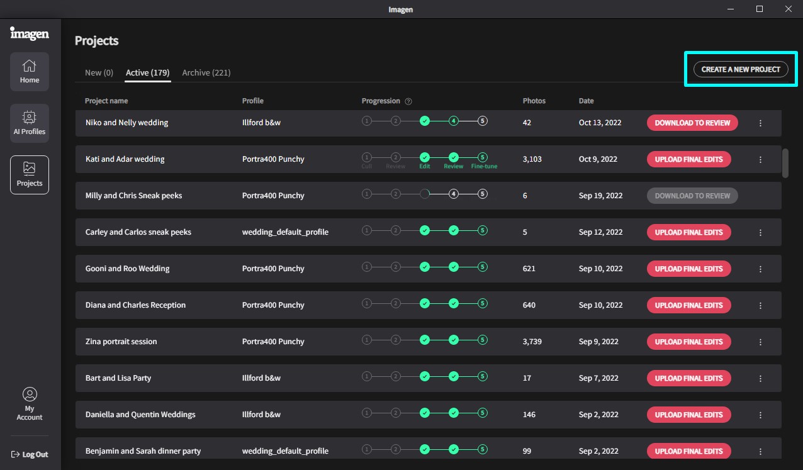
Task: Click Illford b&w profile in Bart and Lisa row
Action: (x=261, y=378)
